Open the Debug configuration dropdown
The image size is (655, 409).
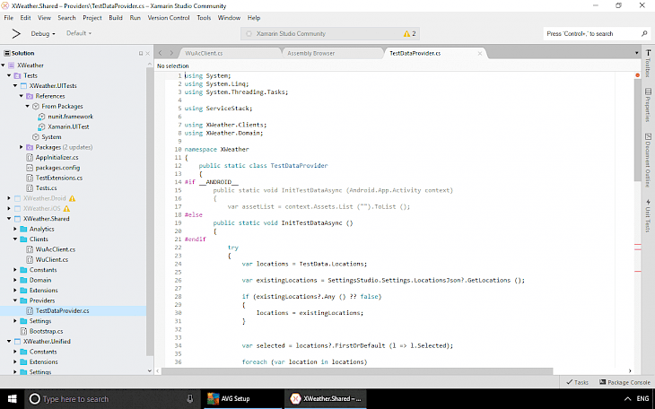click(x=42, y=33)
